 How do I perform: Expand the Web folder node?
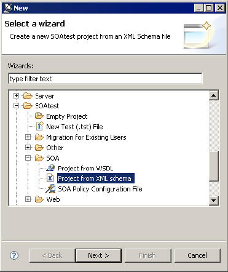28,199
